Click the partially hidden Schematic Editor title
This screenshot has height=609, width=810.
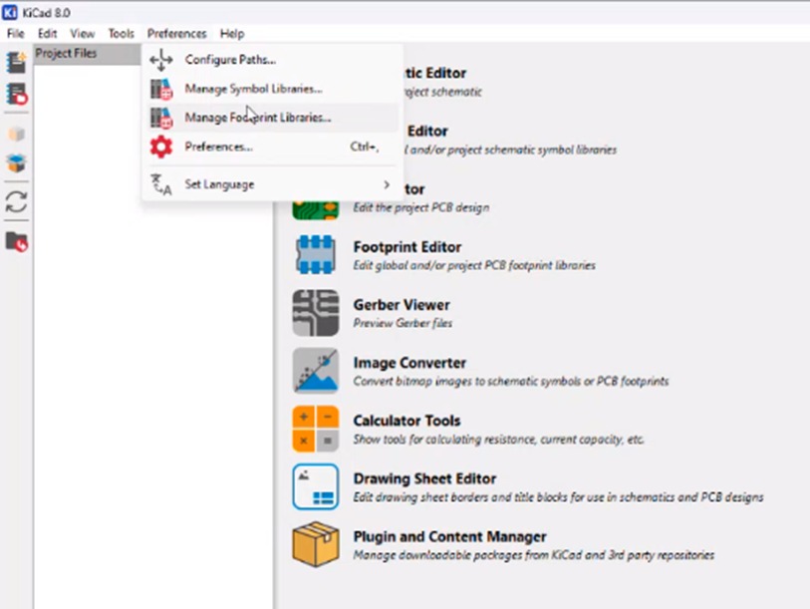coord(435,74)
